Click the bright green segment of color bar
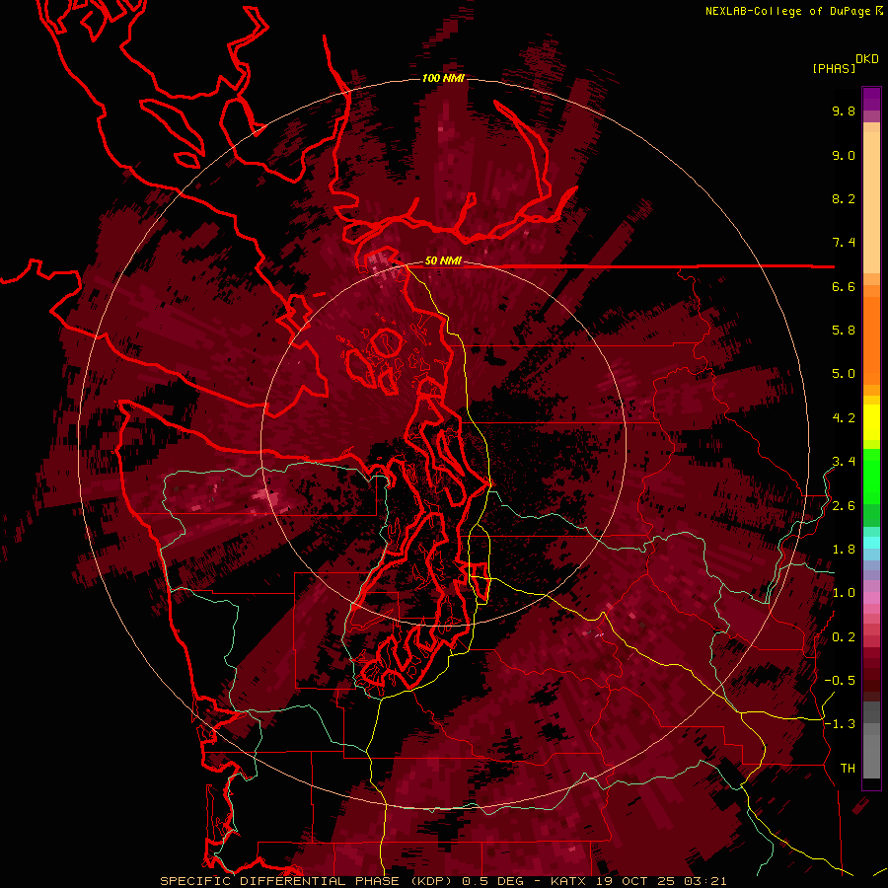Image resolution: width=888 pixels, height=888 pixels. coord(871,477)
